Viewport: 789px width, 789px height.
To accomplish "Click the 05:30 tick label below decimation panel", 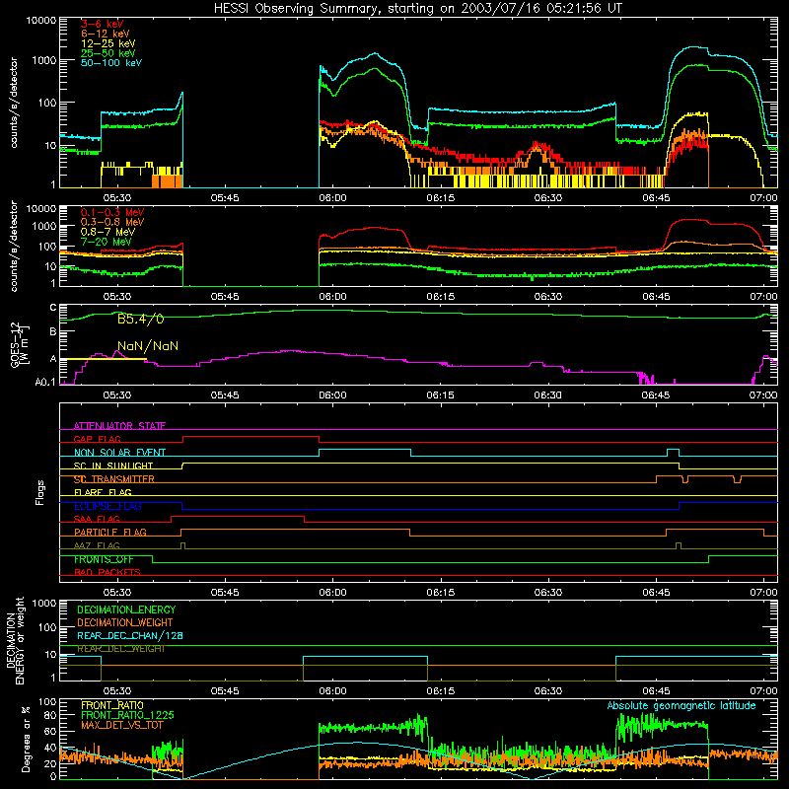I will [x=117, y=691].
